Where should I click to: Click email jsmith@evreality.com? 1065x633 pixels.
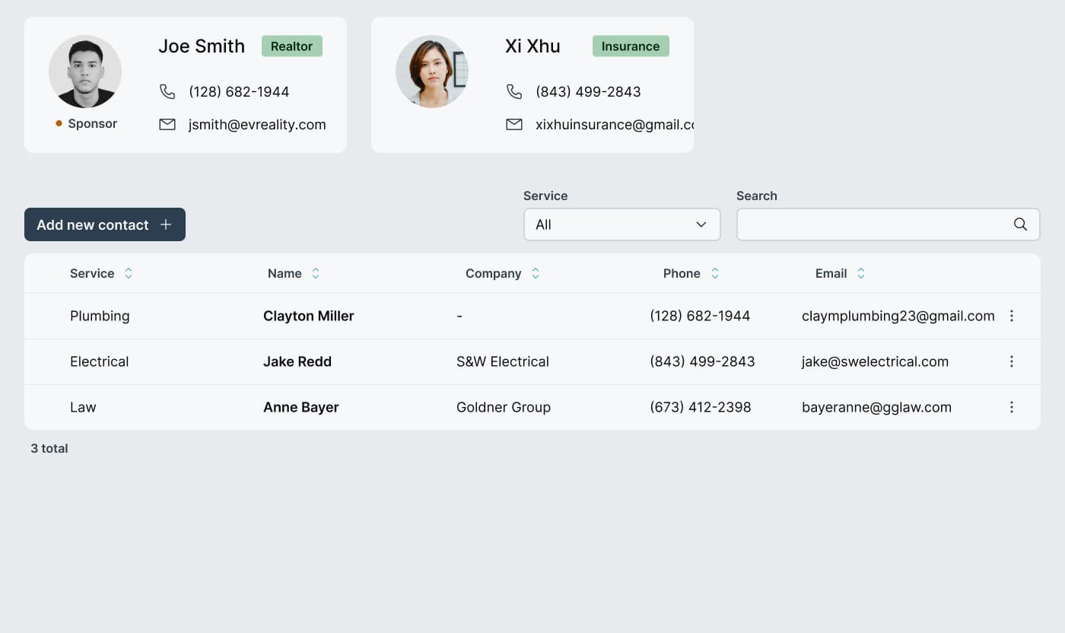[x=257, y=124]
